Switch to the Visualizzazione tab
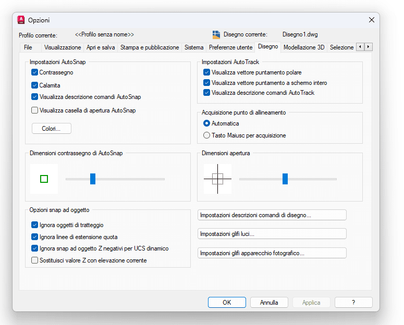 point(63,47)
